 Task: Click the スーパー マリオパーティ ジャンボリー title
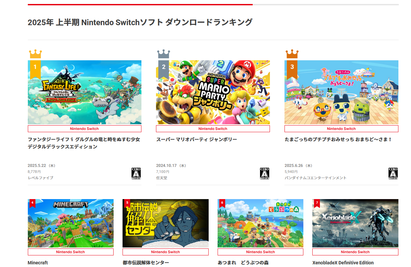pos(197,139)
